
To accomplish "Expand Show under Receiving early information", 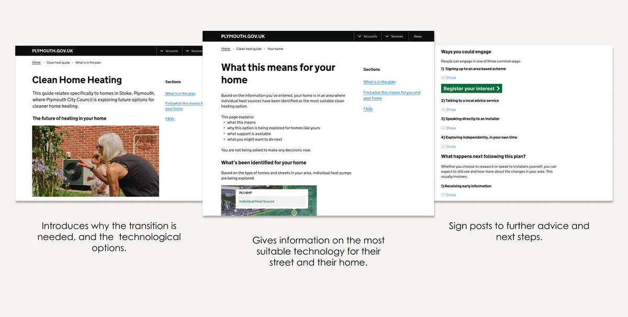I will coord(448,195).
